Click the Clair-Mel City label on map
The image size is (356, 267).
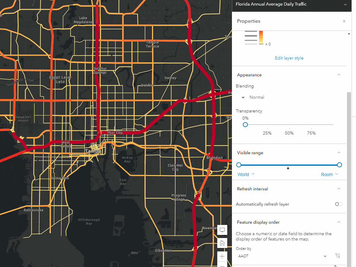(175, 167)
